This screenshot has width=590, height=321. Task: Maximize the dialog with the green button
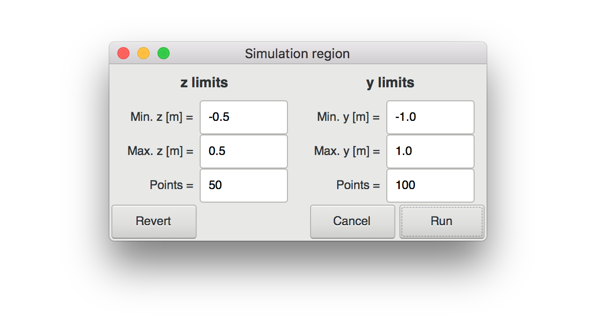[x=164, y=53]
